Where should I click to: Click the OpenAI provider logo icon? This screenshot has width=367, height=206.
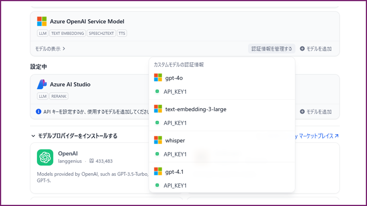click(45, 157)
